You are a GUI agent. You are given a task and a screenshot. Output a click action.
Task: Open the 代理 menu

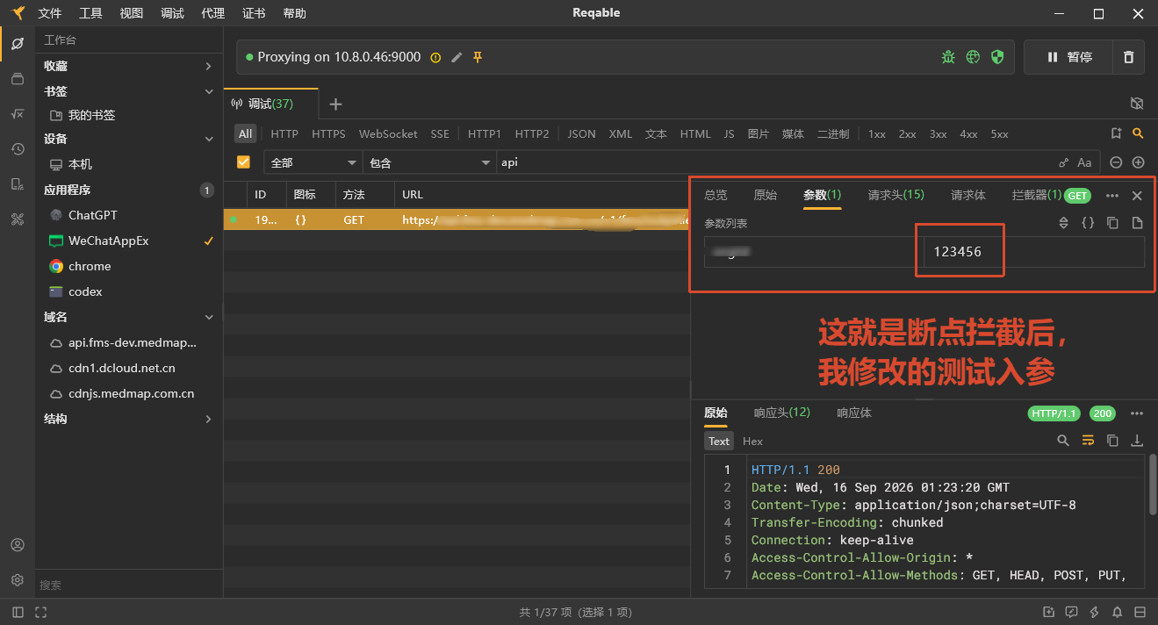tap(212, 13)
